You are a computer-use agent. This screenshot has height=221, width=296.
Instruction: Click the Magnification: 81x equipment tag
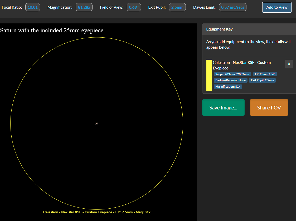pos(228,87)
